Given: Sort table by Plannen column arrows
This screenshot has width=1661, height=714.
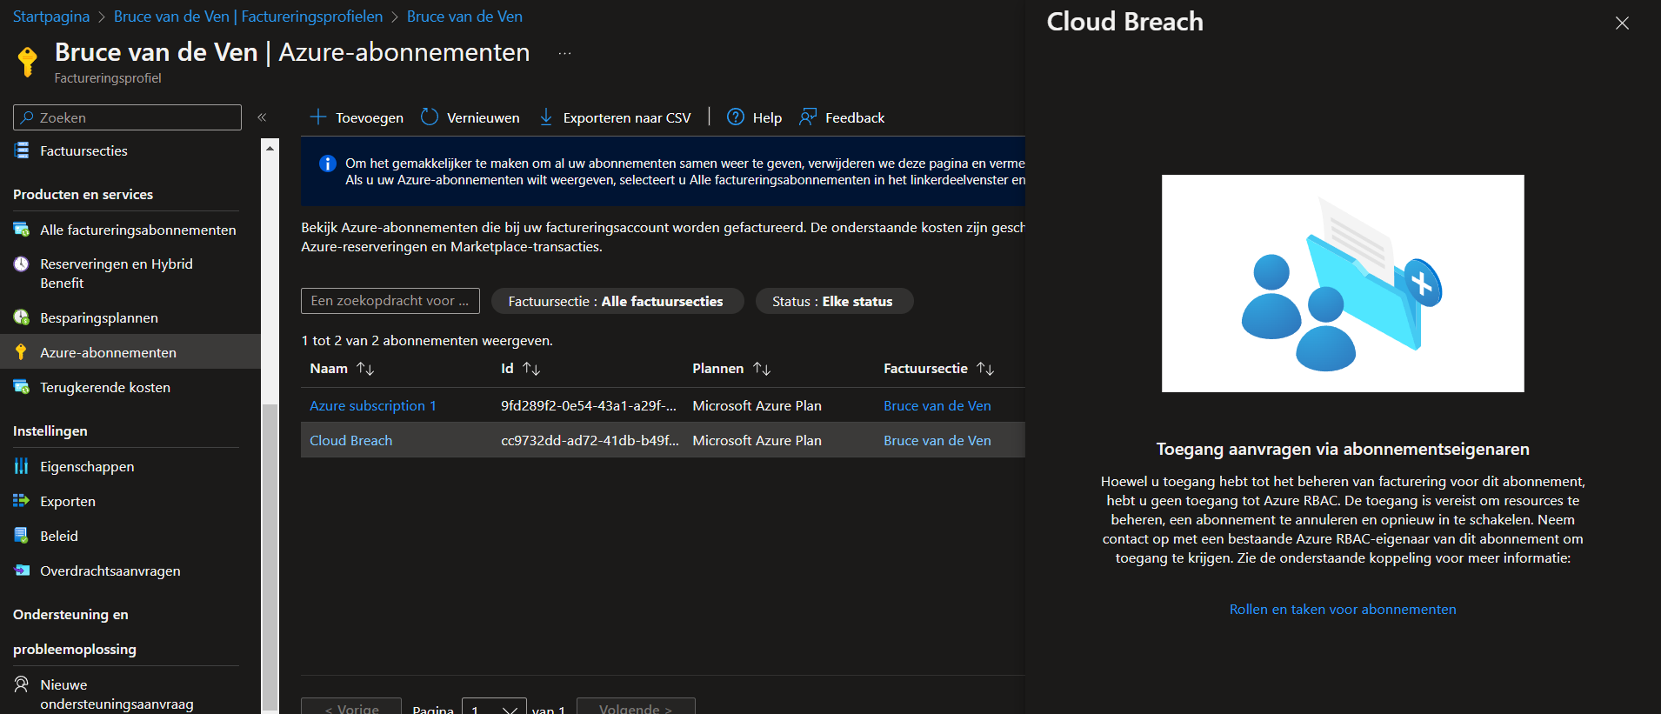Looking at the screenshot, I should (x=762, y=369).
